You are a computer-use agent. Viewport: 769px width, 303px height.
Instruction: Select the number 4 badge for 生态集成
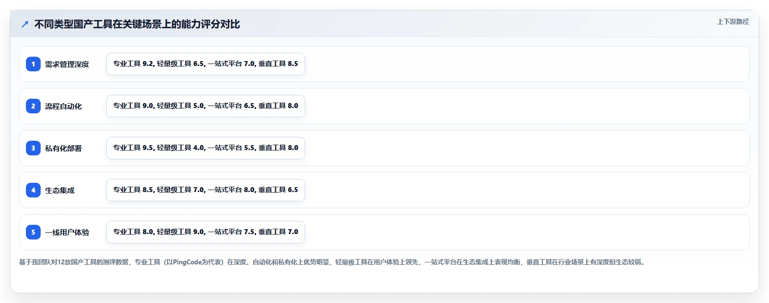(x=33, y=190)
